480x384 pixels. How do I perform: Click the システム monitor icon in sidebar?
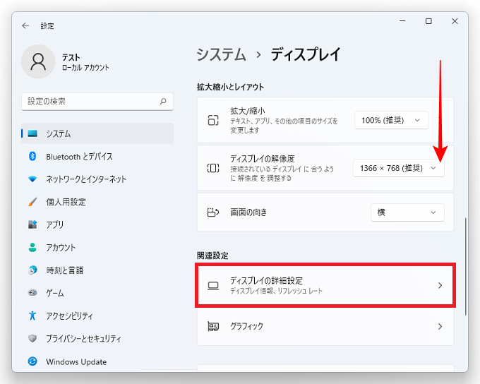point(32,133)
